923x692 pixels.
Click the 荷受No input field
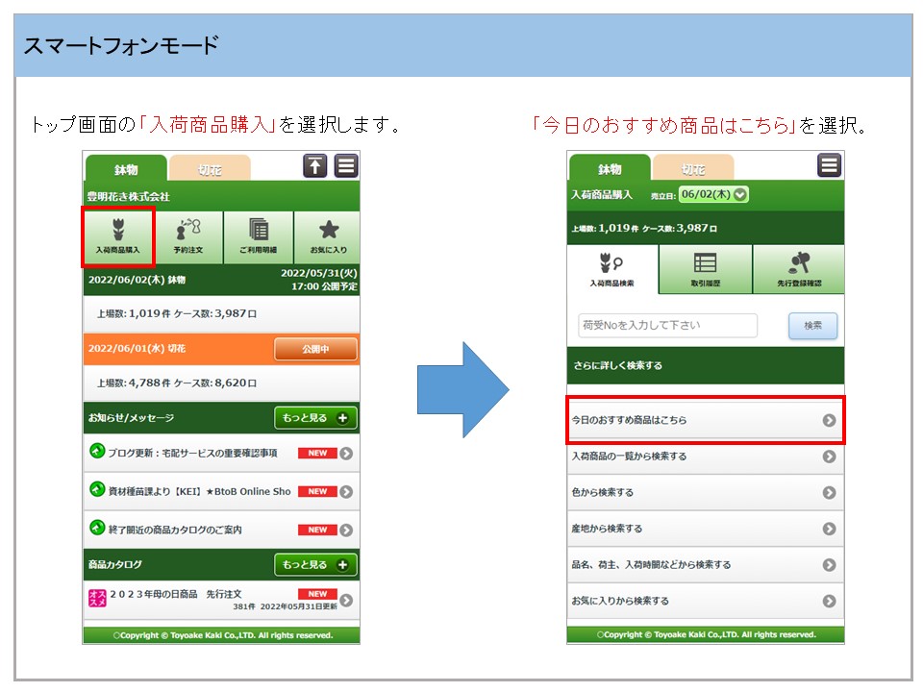tap(667, 325)
